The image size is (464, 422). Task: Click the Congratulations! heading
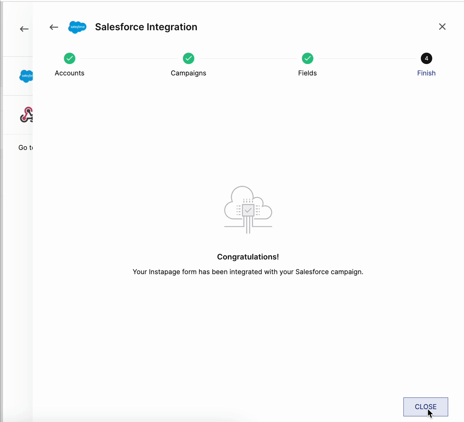[248, 257]
